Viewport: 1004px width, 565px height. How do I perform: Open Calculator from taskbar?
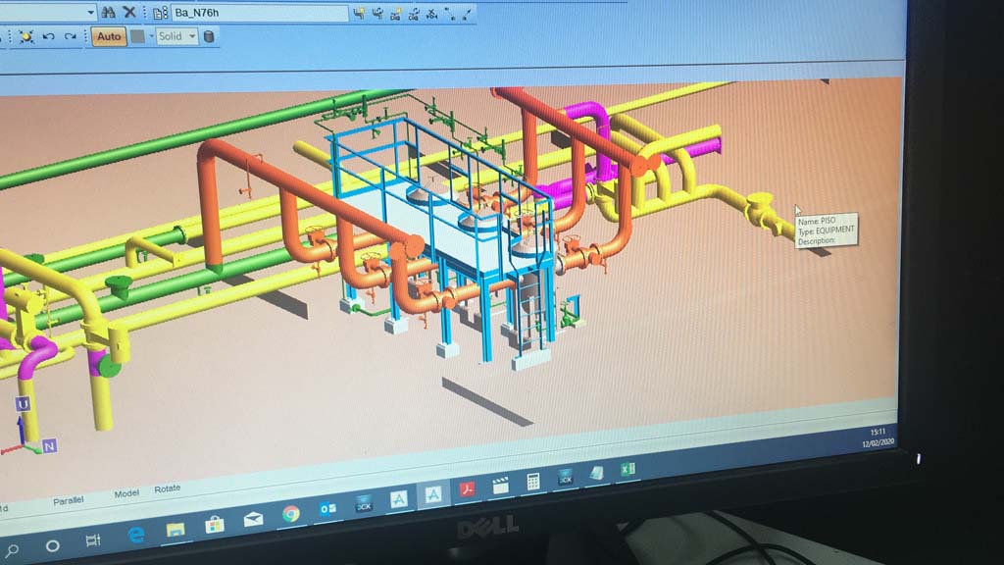[532, 481]
